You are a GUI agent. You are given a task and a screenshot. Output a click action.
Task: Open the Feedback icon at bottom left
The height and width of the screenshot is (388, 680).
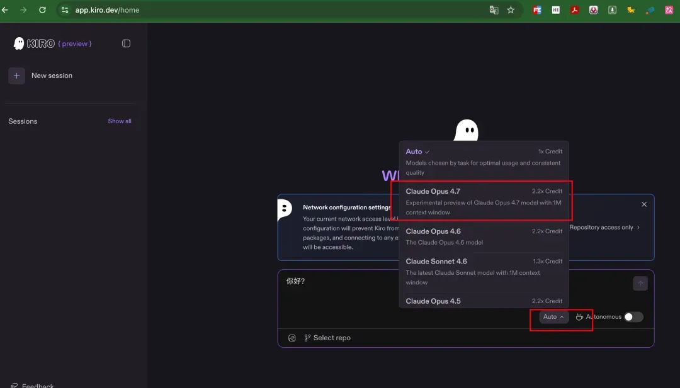(14, 385)
